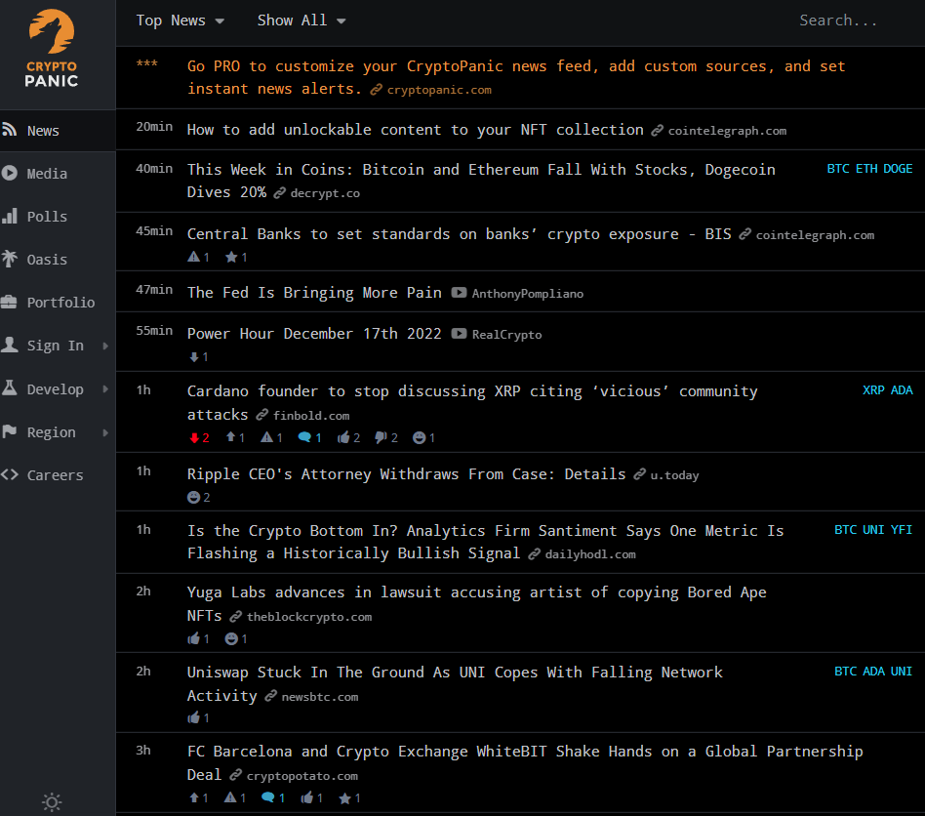
Task: Open the NFT unlockable content article
Action: pyautogui.click(x=416, y=130)
